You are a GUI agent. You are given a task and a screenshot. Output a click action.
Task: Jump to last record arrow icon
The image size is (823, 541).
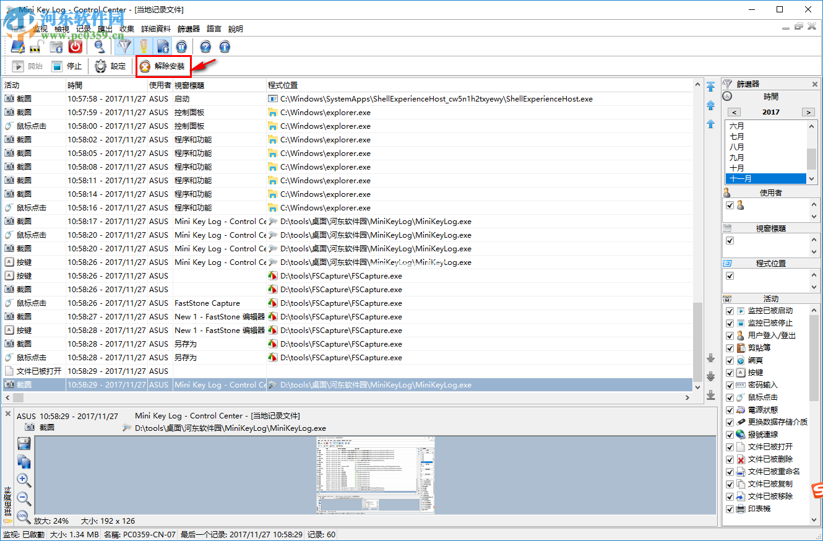711,395
